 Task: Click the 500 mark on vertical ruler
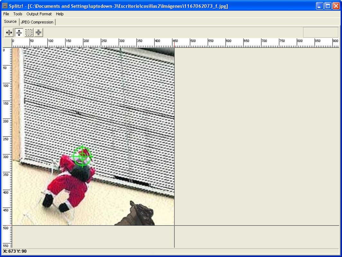pyautogui.click(x=5, y=228)
